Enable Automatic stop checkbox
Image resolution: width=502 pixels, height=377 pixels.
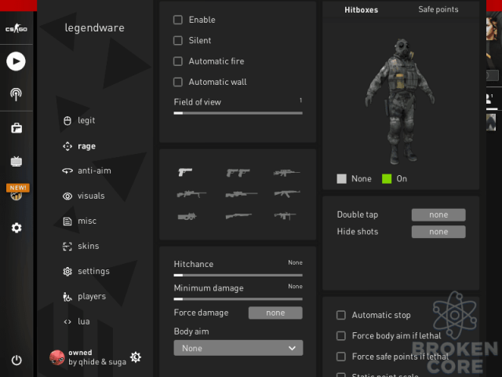[x=341, y=315]
